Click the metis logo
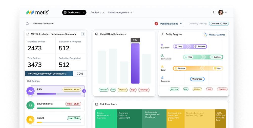This screenshot has height=128, width=253. 38,12
